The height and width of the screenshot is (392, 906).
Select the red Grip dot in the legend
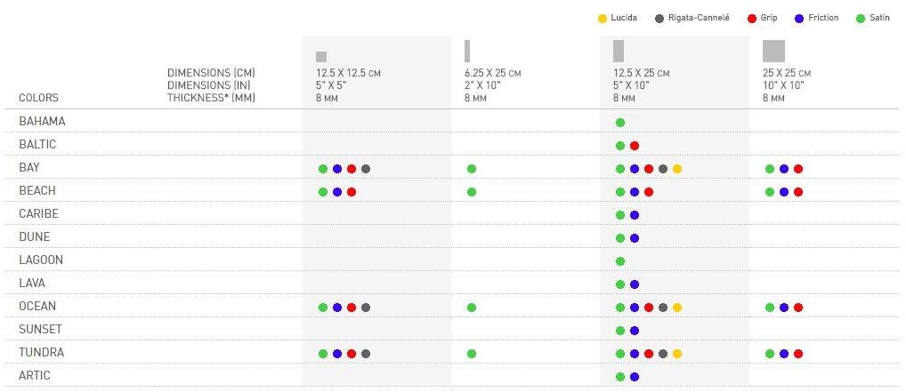752,19
